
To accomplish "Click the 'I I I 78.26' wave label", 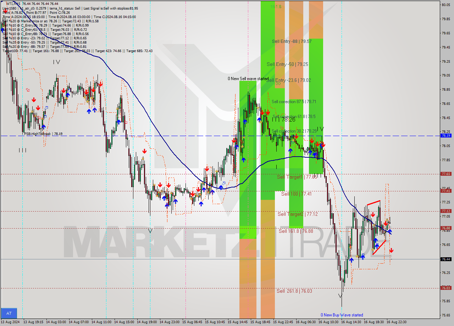I will 284,120.
